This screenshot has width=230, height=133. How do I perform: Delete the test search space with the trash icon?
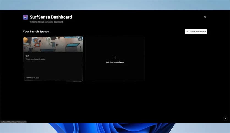click(80, 39)
